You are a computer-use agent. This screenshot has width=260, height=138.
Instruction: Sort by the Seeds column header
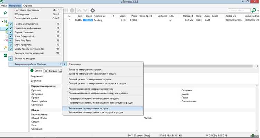click(122, 16)
